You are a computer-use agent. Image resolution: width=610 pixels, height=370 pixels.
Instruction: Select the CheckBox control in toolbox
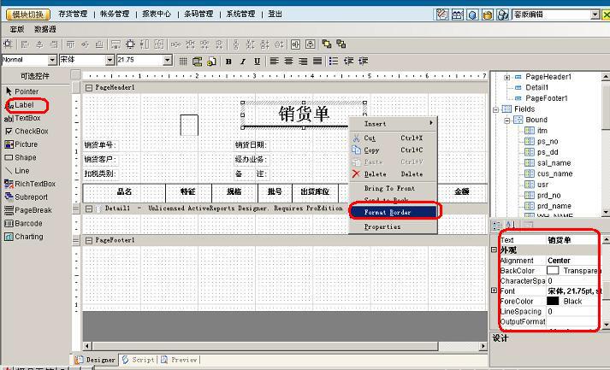coord(31,132)
